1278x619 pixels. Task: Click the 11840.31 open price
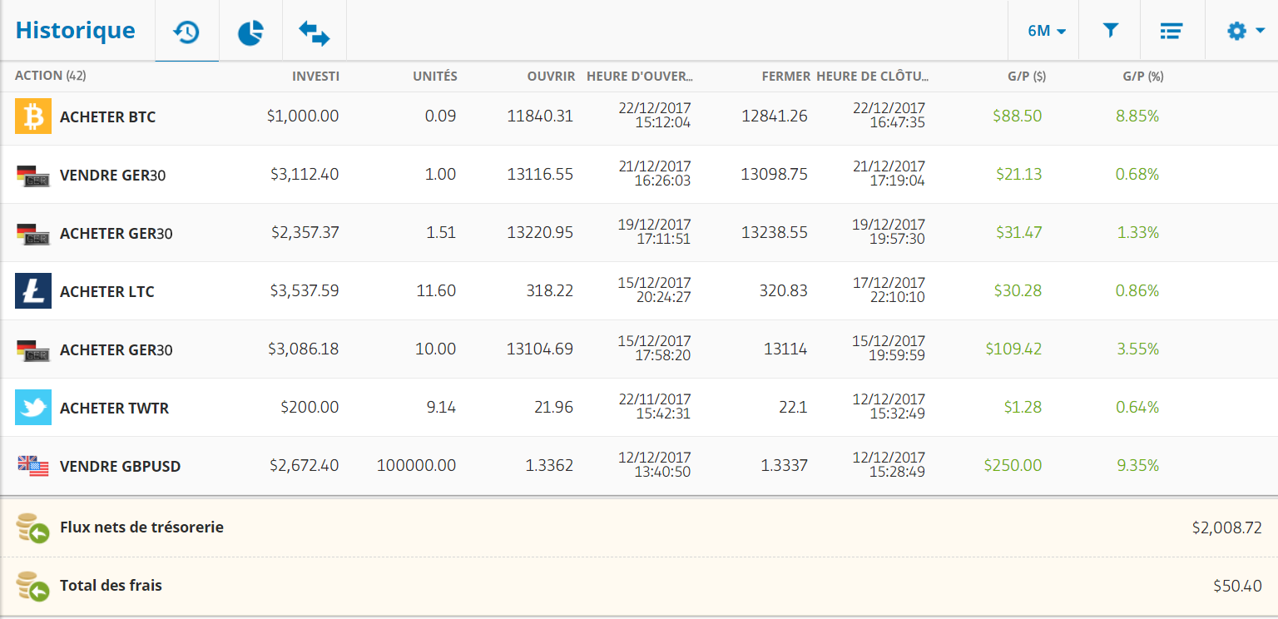(x=540, y=116)
